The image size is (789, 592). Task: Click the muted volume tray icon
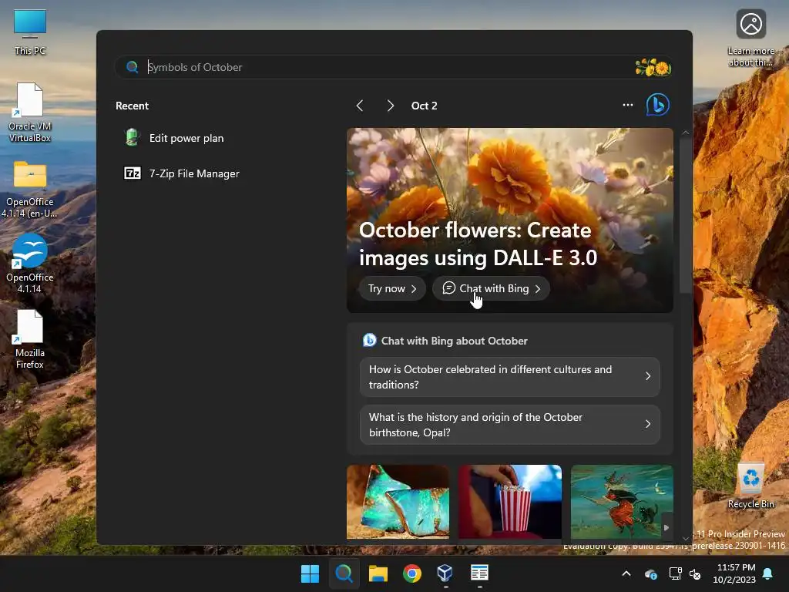pyautogui.click(x=695, y=573)
